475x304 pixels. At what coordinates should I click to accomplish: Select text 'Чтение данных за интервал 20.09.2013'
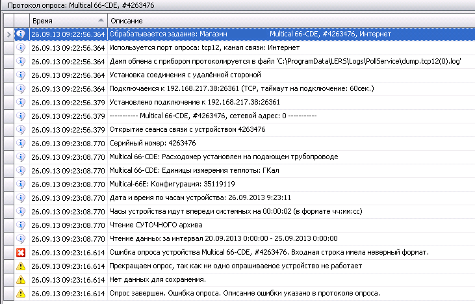click(x=175, y=238)
